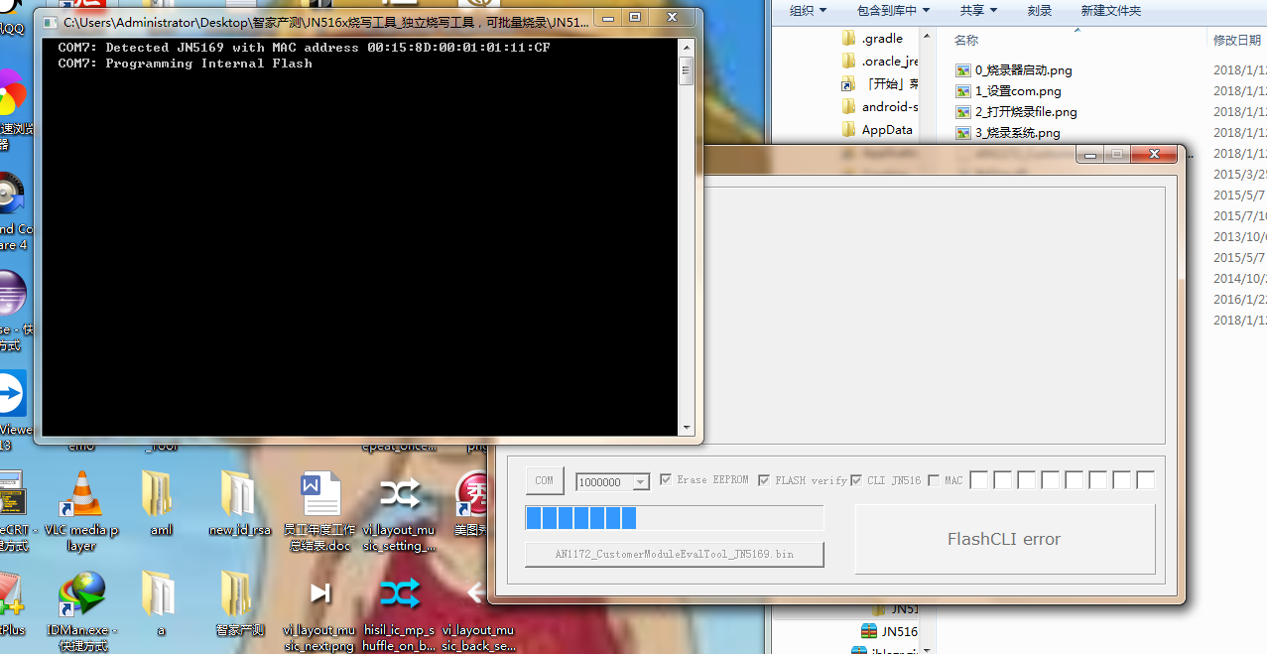Open the 员工年度工作总结表.doc document icon
Screen dimensions: 1267x654
tap(319, 496)
